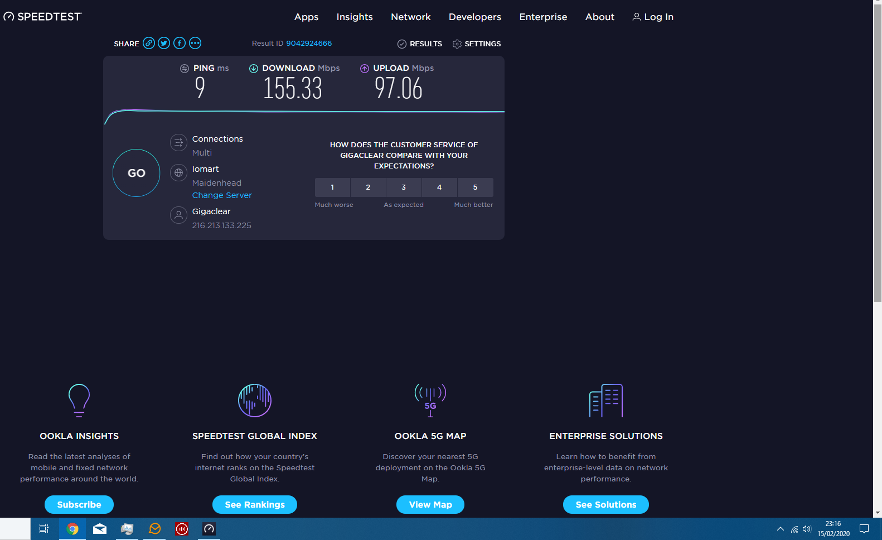The width and height of the screenshot is (882, 540).
Task: Open the Results page
Action: coord(420,44)
